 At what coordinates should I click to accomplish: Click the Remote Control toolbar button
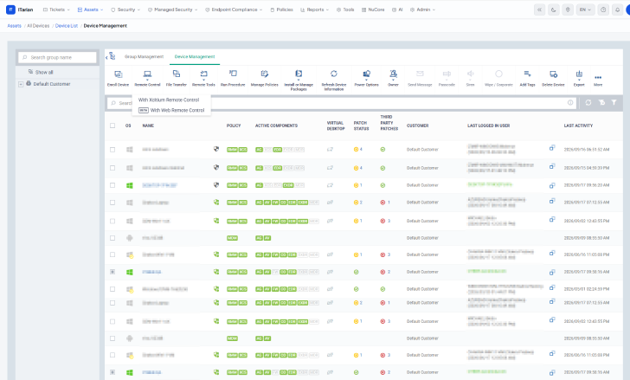coord(147,78)
